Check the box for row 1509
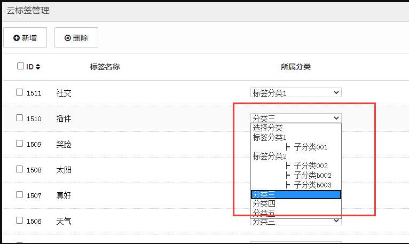This screenshot has height=244, width=409. [x=19, y=143]
